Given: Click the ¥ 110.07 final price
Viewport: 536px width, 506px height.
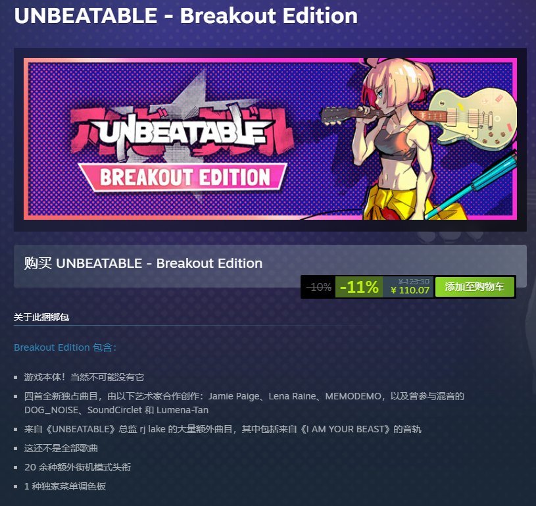Looking at the screenshot, I should click(410, 290).
